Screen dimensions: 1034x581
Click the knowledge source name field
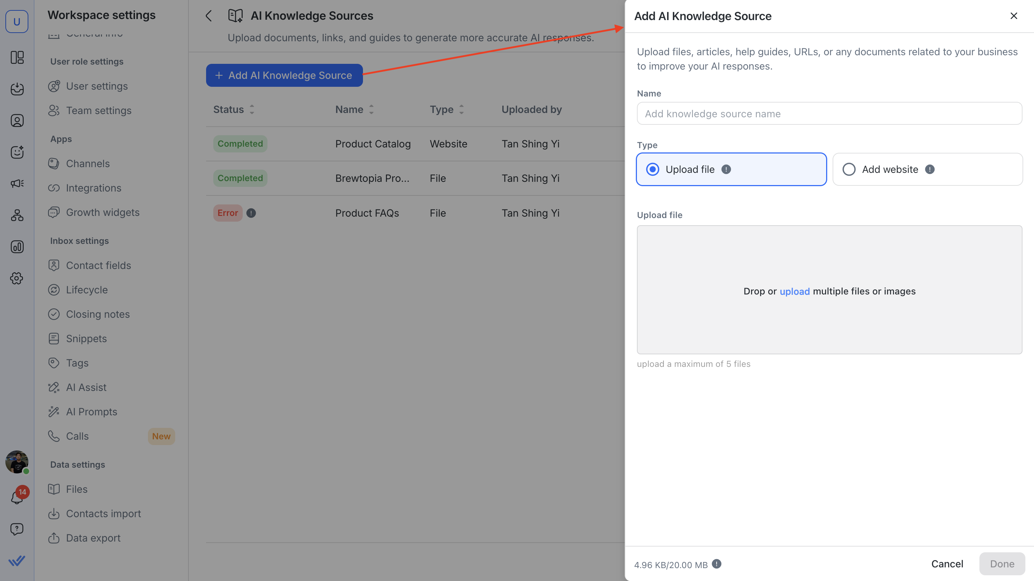pos(829,113)
